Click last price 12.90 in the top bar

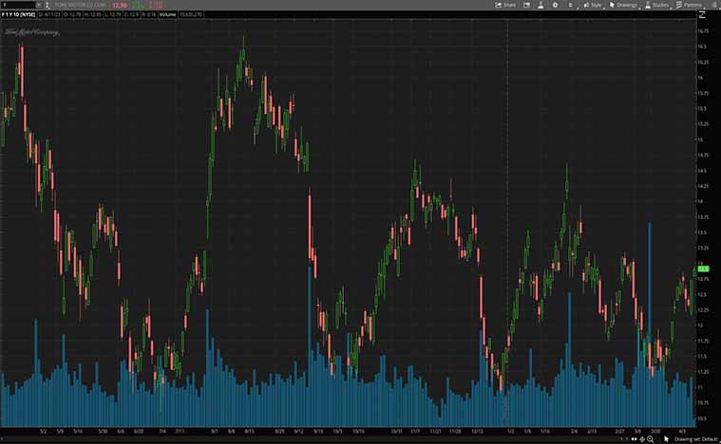coord(120,5)
